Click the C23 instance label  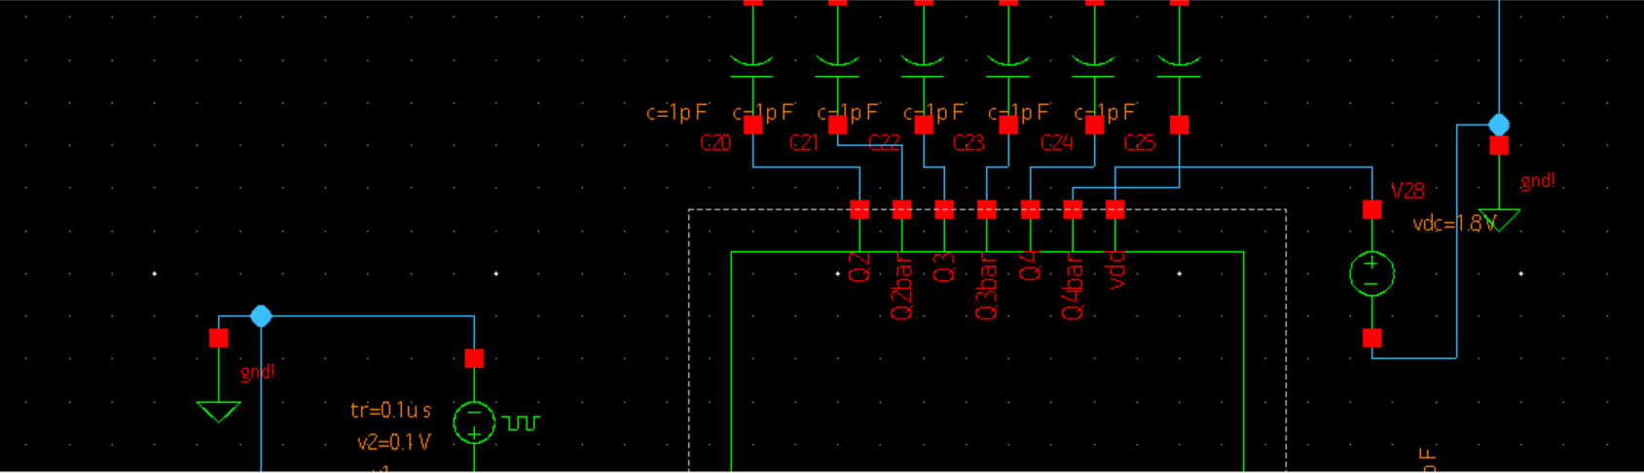pyautogui.click(x=968, y=143)
